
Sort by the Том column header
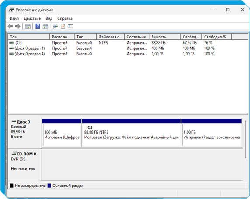[29, 37]
